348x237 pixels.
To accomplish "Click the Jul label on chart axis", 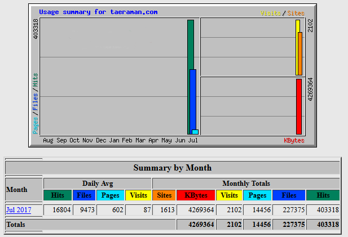I will [193, 140].
